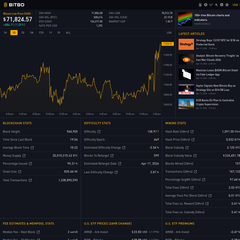Open external link icon next to Average Block Time
This screenshot has width=240, height=240.
[32, 148]
